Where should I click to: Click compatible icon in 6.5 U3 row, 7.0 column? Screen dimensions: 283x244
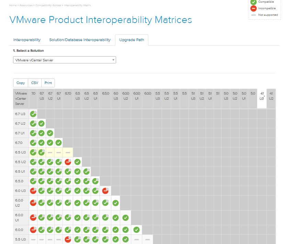tap(33, 152)
